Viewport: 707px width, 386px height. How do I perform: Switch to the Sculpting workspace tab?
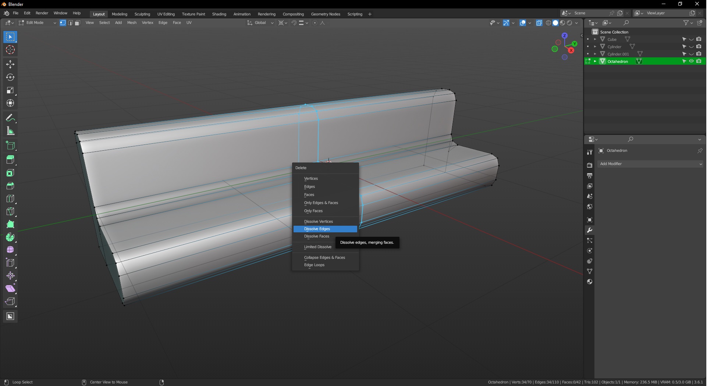coord(142,14)
